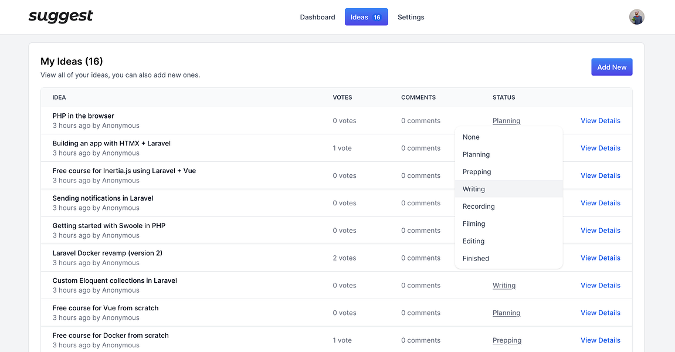Viewport: 675px width, 352px height.
Task: Click the ideas count badge 16
Action: (377, 18)
